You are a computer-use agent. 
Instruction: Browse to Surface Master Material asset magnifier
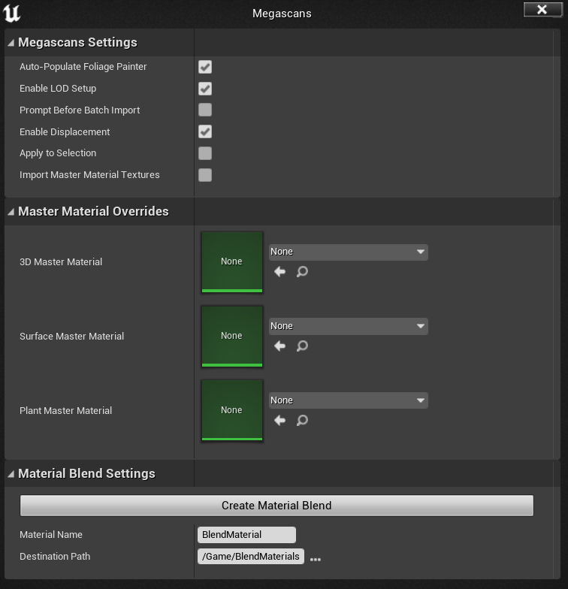point(302,346)
